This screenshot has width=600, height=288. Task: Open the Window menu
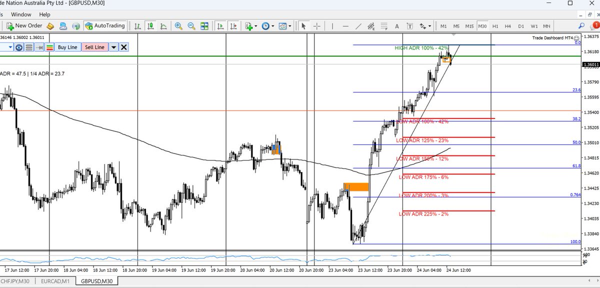pos(20,14)
